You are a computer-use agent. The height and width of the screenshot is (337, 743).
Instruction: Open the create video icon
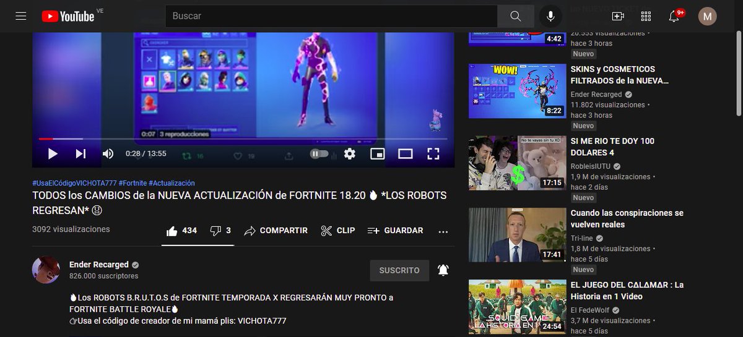617,16
